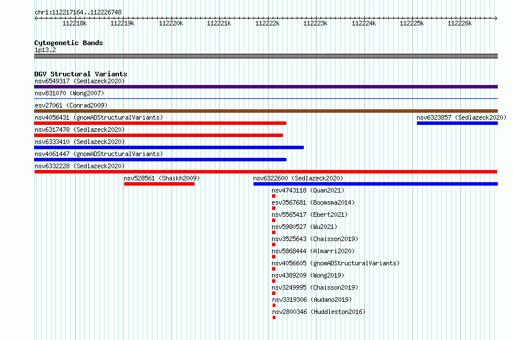Click red marker under nsv4389209

(x=274, y=281)
